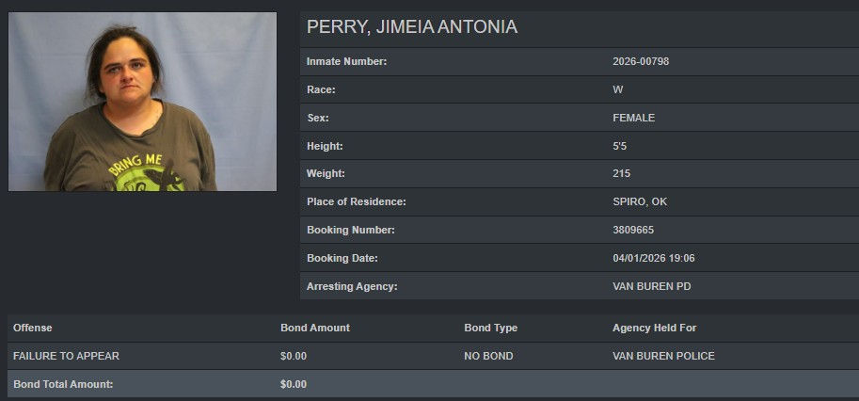The width and height of the screenshot is (859, 401).
Task: Click the VAN BUREN POLICE agency cell
Action: tap(663, 356)
